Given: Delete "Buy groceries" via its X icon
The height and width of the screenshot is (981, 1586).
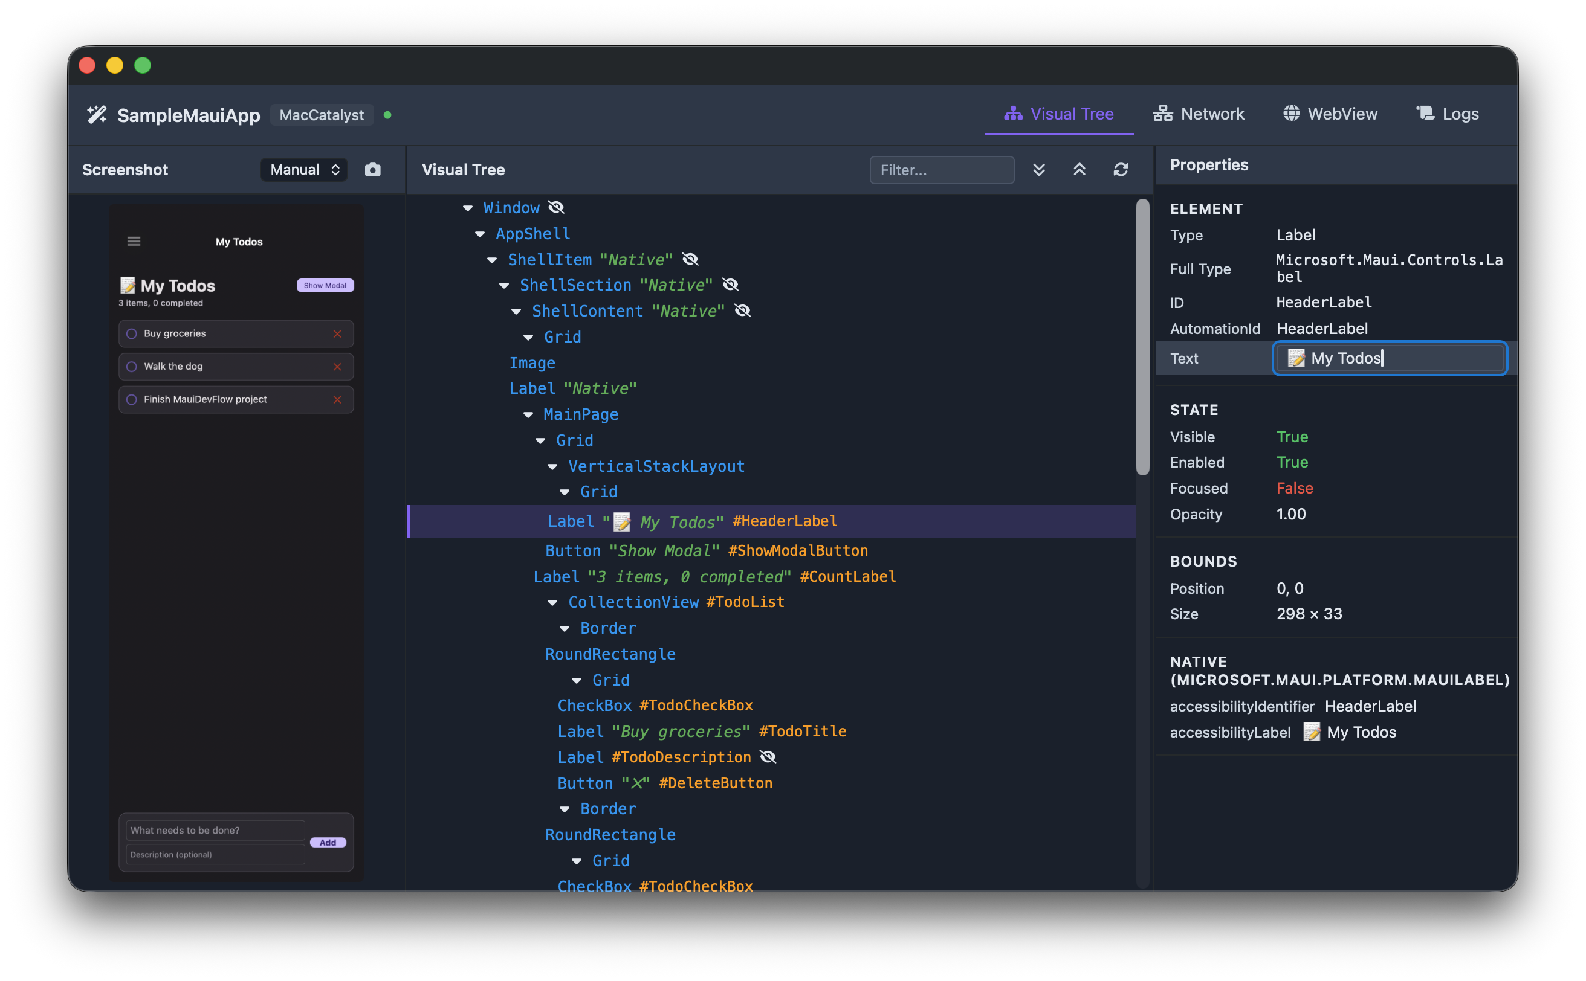Looking at the screenshot, I should [338, 333].
